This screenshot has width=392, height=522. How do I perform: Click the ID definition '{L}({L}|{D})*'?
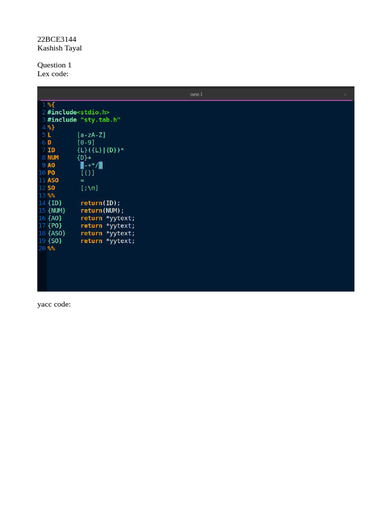click(x=101, y=150)
